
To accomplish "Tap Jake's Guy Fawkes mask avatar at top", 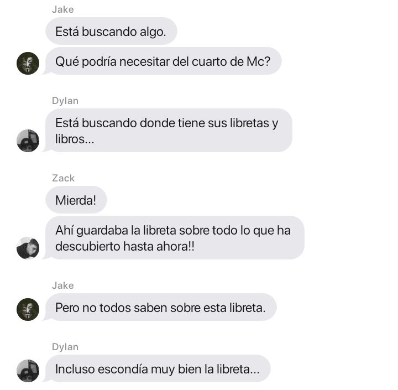I will (x=28, y=63).
